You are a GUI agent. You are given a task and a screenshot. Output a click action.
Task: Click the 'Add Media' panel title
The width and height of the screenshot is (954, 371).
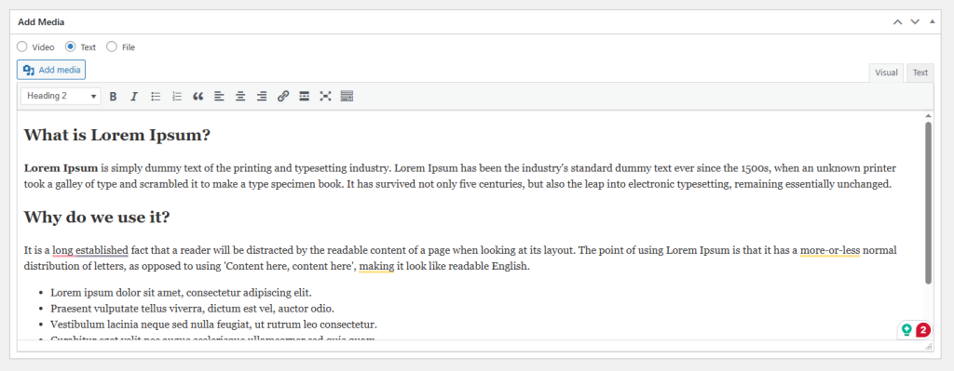[x=41, y=22]
